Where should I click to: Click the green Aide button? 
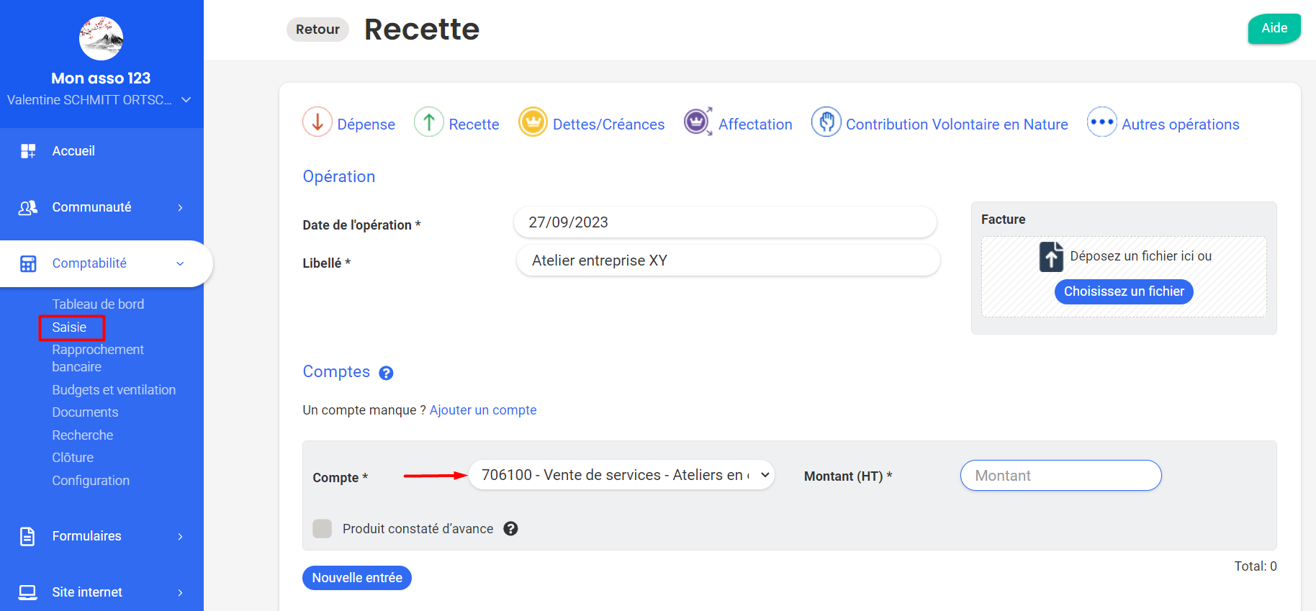1274,28
